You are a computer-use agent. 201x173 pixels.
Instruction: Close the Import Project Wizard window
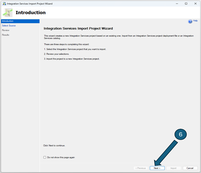click(195, 3)
